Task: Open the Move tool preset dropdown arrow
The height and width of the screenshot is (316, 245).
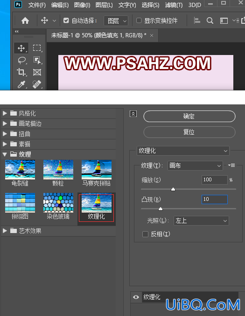Action: (x=54, y=21)
